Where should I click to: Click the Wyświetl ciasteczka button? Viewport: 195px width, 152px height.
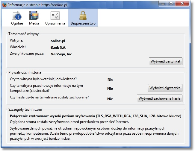tap(165, 88)
